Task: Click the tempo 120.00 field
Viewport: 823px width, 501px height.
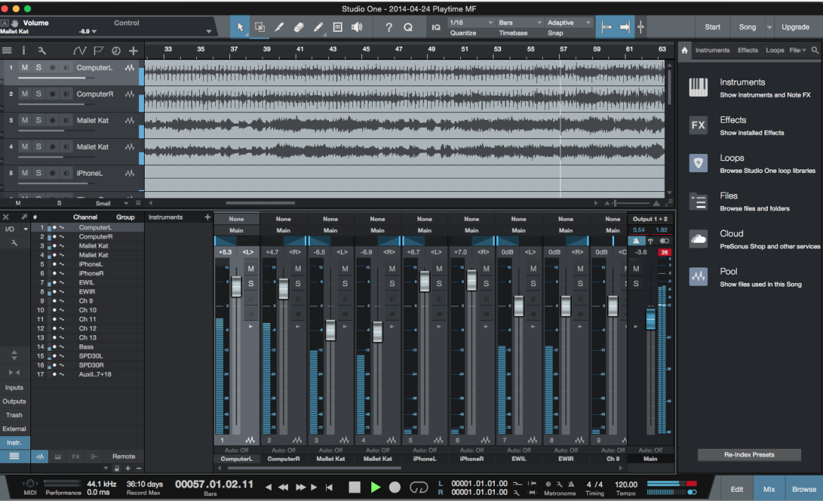Action: point(625,484)
